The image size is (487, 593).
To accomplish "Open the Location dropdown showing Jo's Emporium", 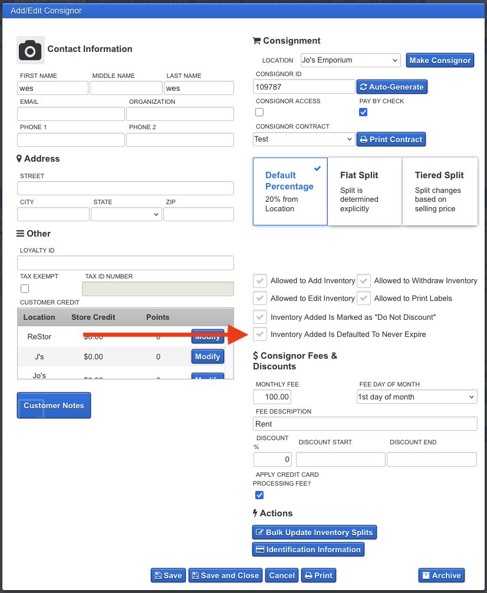I will point(350,60).
